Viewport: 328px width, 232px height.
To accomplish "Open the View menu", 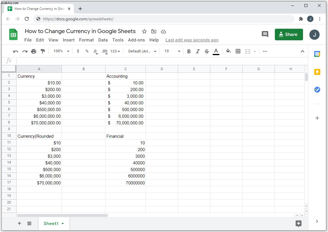I will (x=53, y=40).
